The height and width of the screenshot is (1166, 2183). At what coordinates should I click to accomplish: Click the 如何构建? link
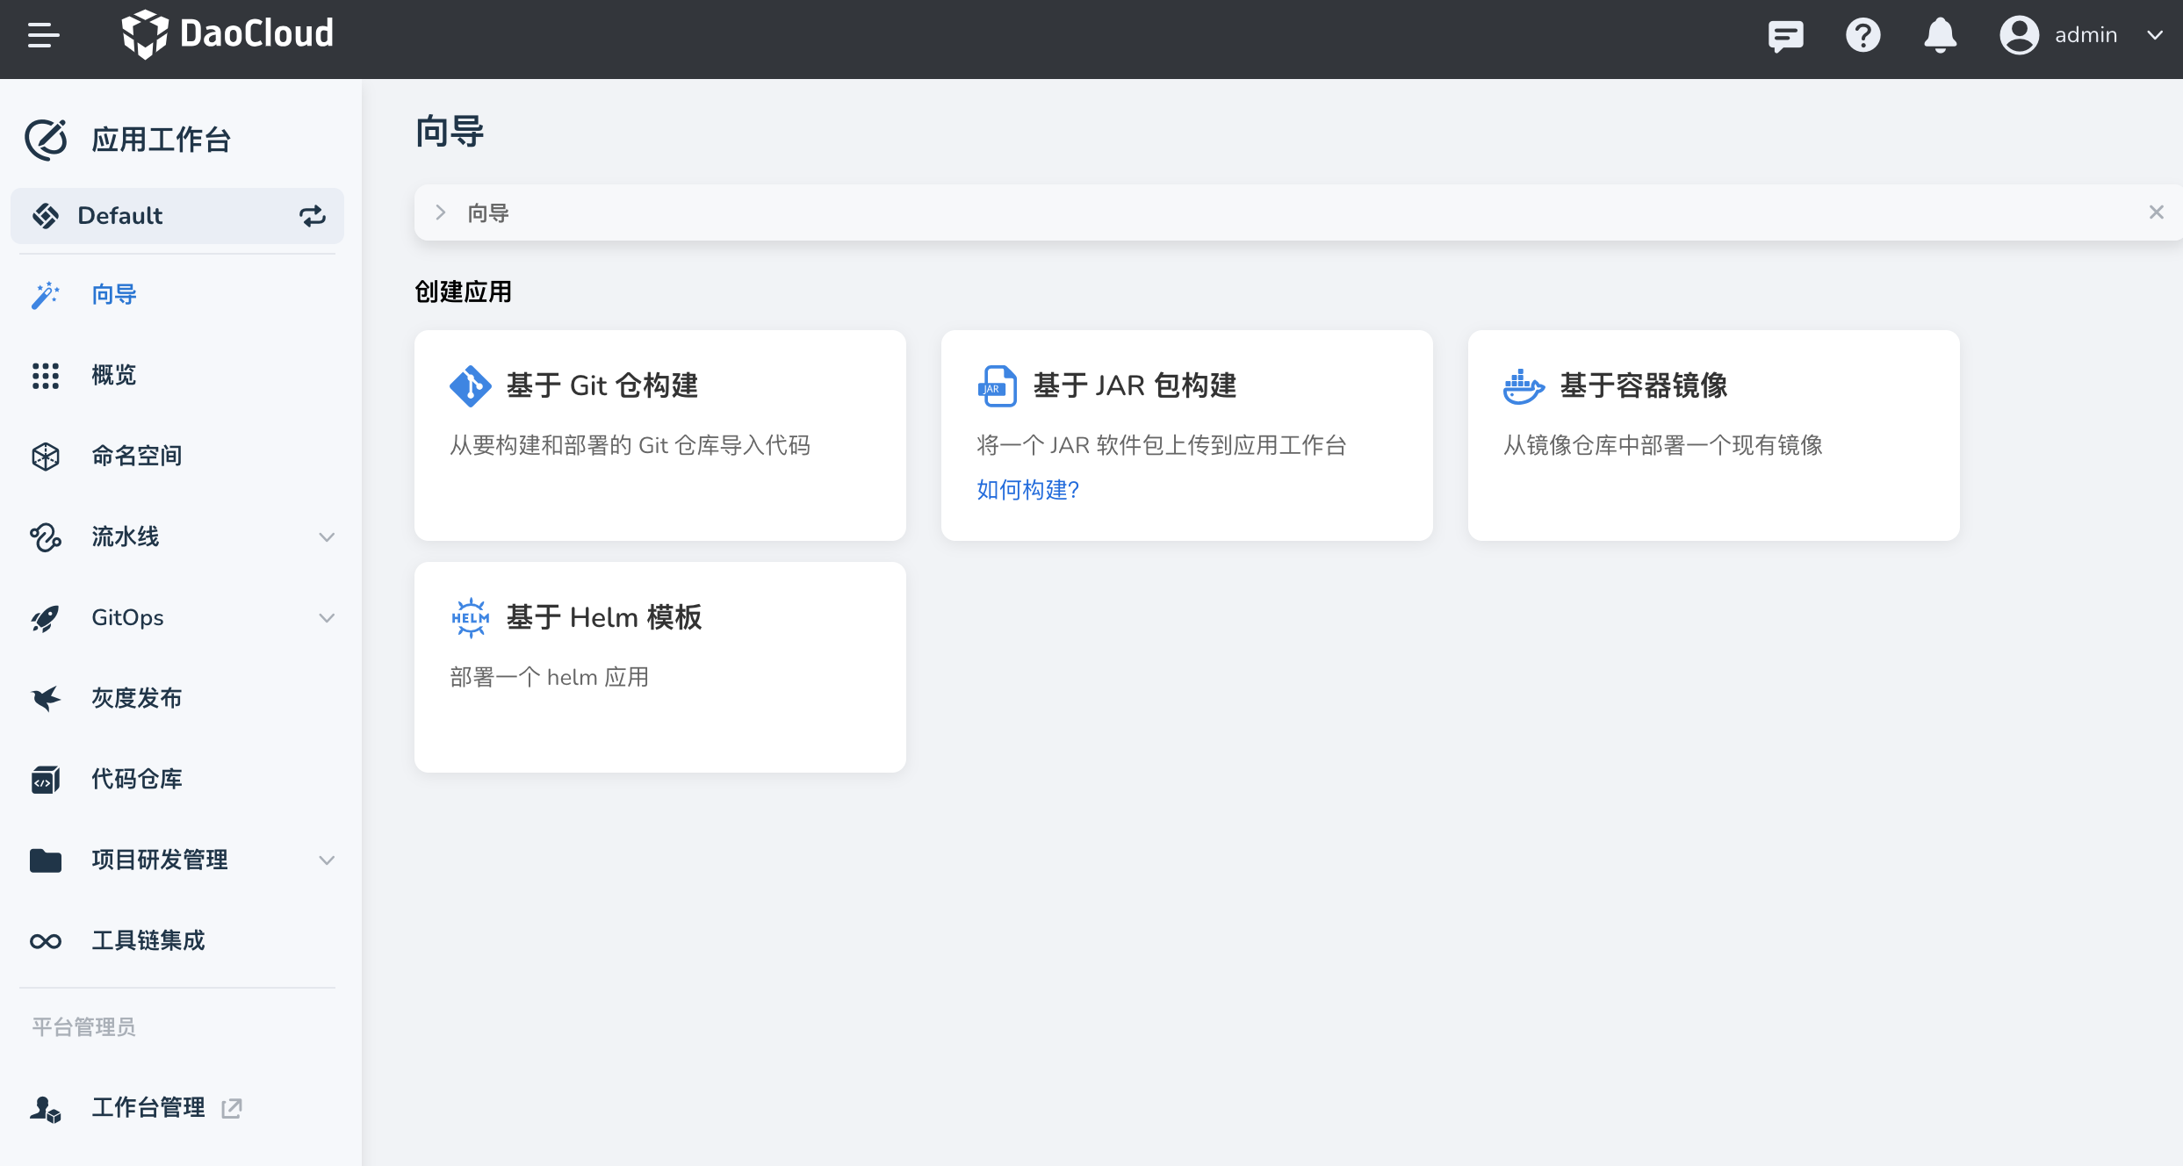[1027, 490]
